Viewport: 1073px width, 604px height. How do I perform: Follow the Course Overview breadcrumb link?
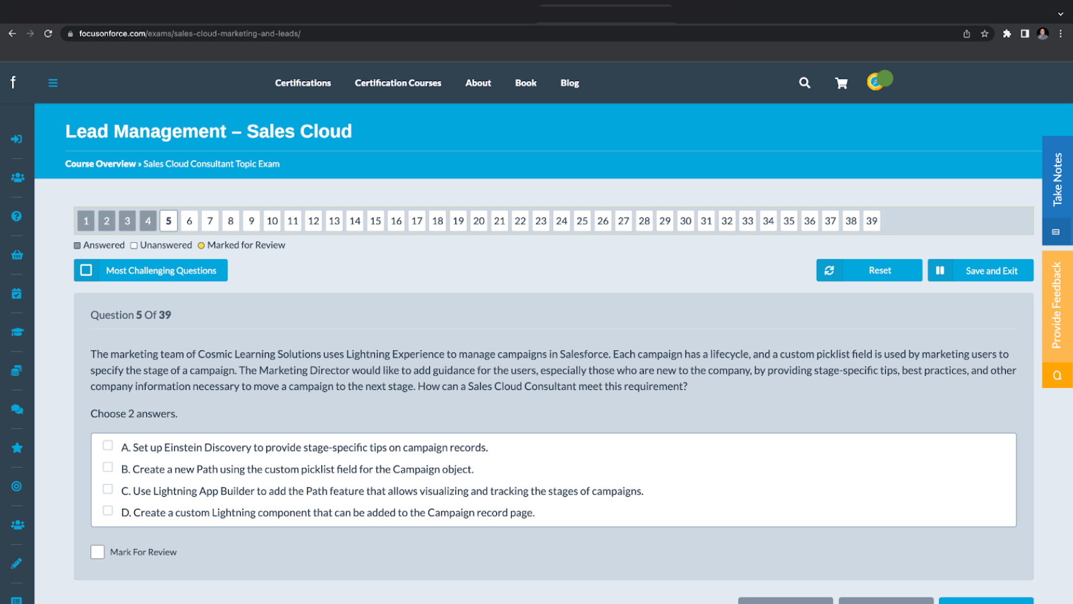click(100, 164)
